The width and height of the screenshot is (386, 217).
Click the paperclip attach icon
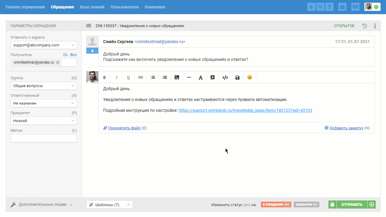(x=105, y=128)
